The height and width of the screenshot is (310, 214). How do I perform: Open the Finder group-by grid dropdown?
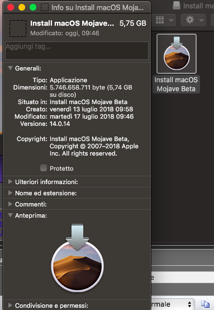[x=164, y=20]
